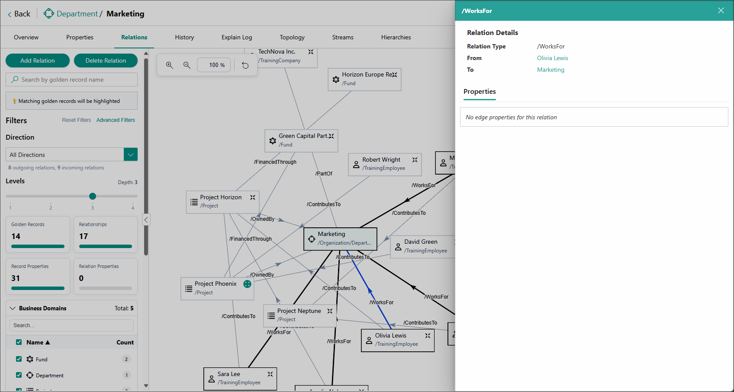The width and height of the screenshot is (734, 392).
Task: Click the zoom out magnifier icon
Action: coord(187,65)
